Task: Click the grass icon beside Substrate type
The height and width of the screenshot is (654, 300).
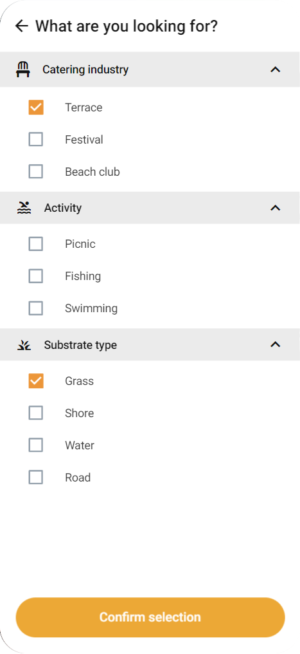Action: (x=24, y=345)
